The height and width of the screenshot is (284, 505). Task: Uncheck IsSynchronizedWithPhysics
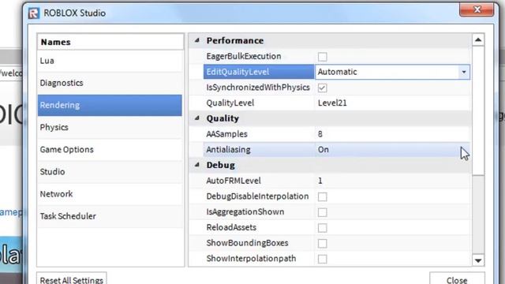(x=323, y=88)
